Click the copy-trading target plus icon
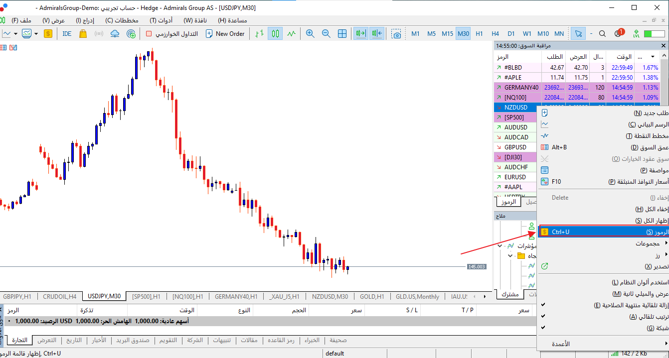The width and height of the screenshot is (669, 358). [x=131, y=34]
